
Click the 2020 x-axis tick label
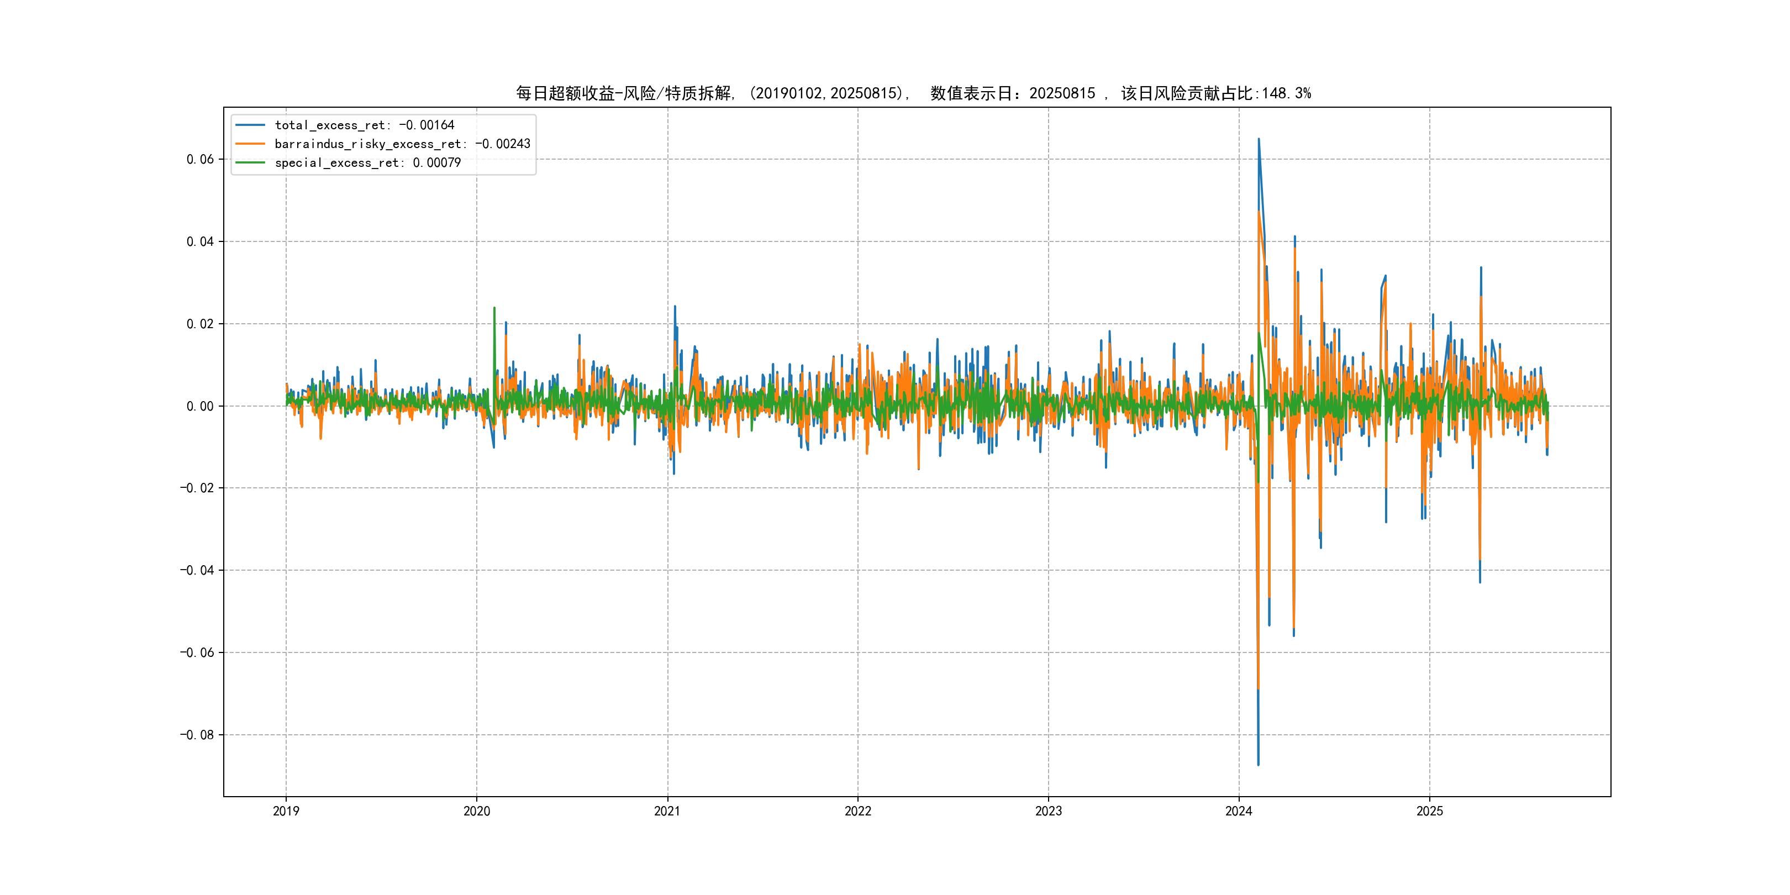tap(477, 811)
